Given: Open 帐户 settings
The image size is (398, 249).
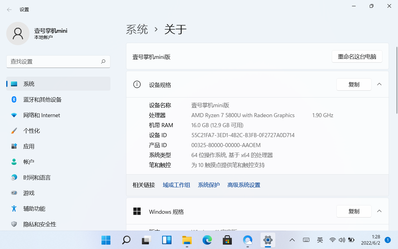Looking at the screenshot, I should [x=58, y=162].
